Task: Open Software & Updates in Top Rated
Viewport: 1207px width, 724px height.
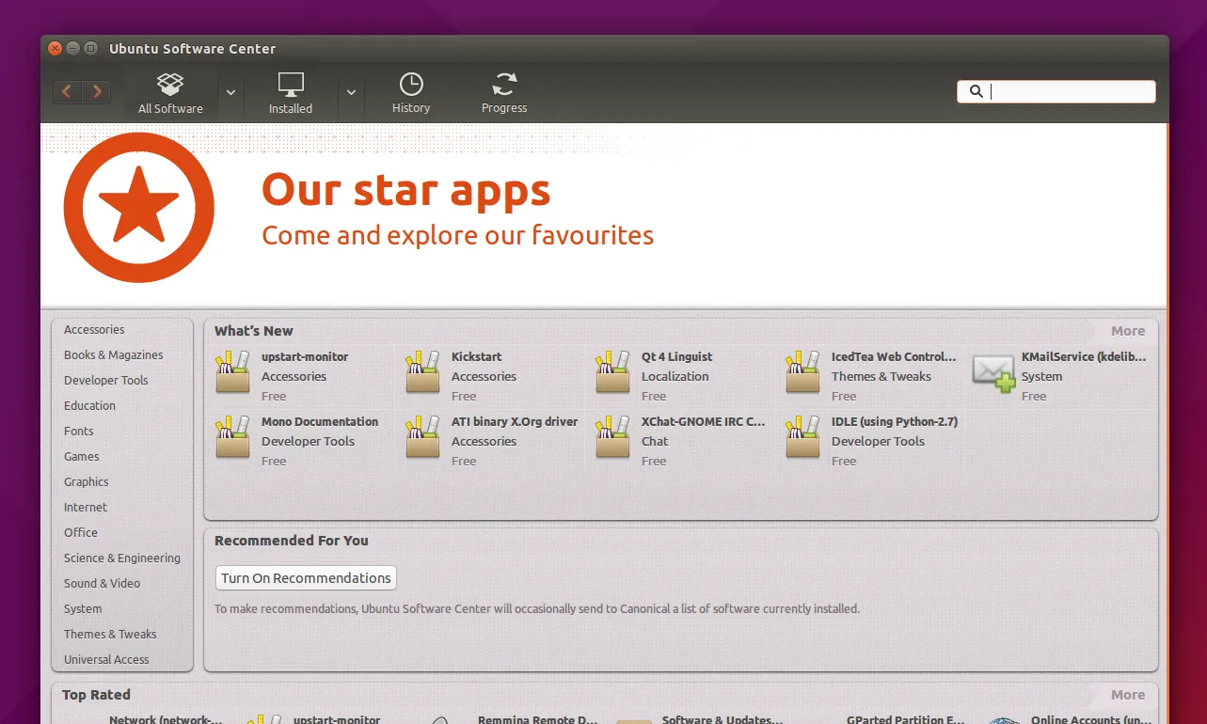Action: [723, 719]
